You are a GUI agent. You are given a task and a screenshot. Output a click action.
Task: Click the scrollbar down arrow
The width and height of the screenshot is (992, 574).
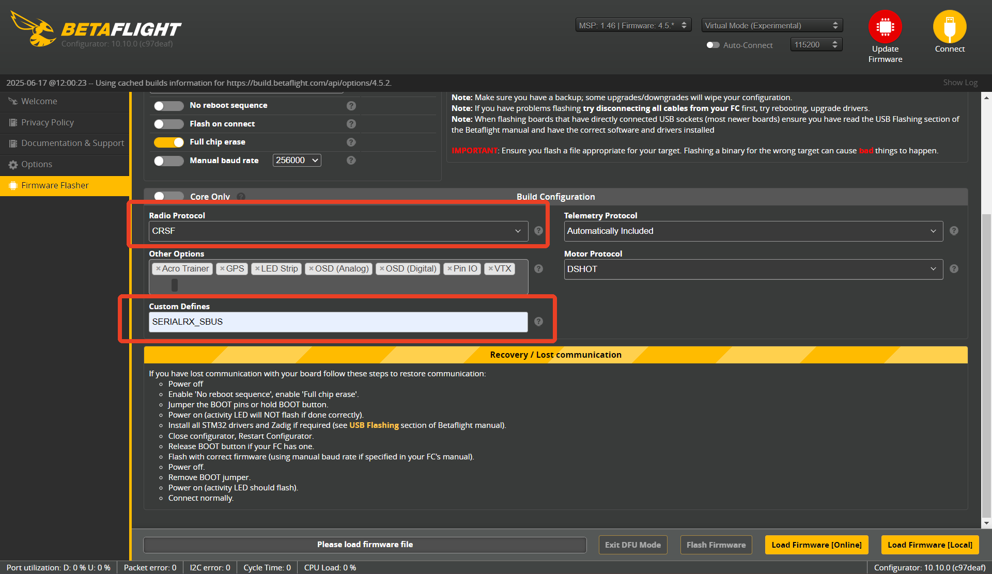coord(986,523)
